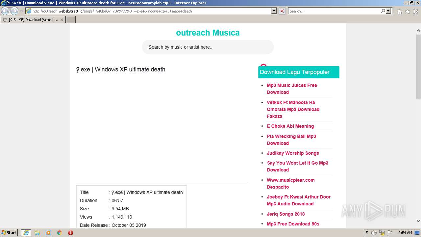
Task: Click the Size value 9.54 MB
Action: click(x=120, y=209)
